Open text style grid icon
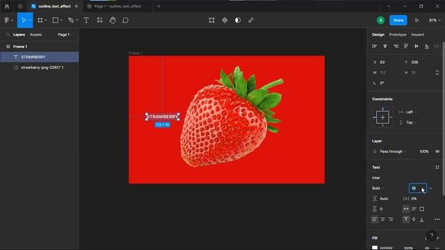 [x=437, y=167]
